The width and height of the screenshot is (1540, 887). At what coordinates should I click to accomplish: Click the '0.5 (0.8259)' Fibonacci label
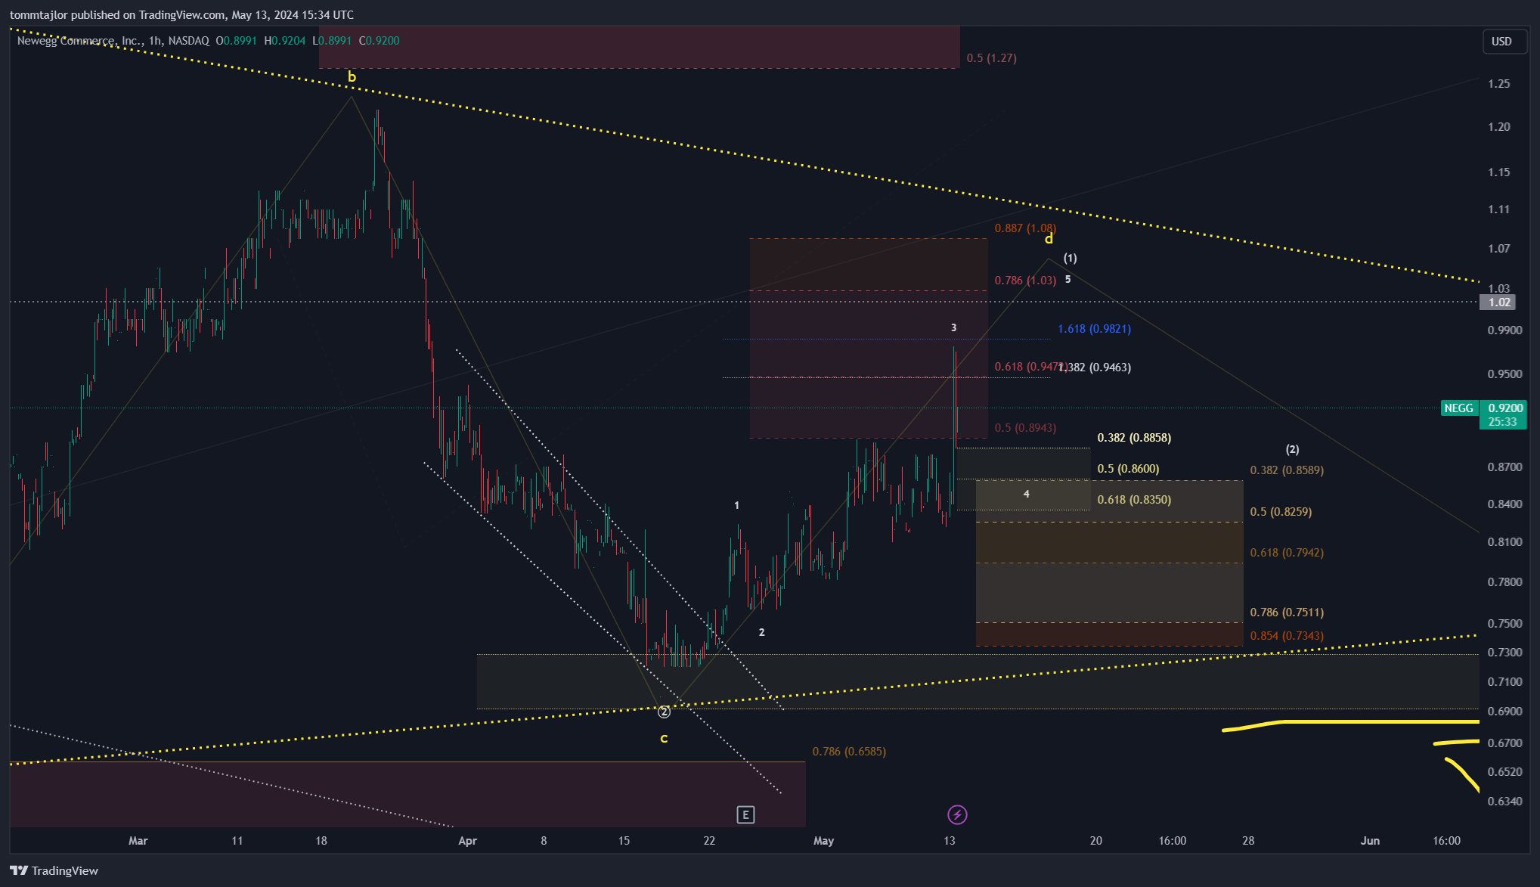click(x=1281, y=512)
